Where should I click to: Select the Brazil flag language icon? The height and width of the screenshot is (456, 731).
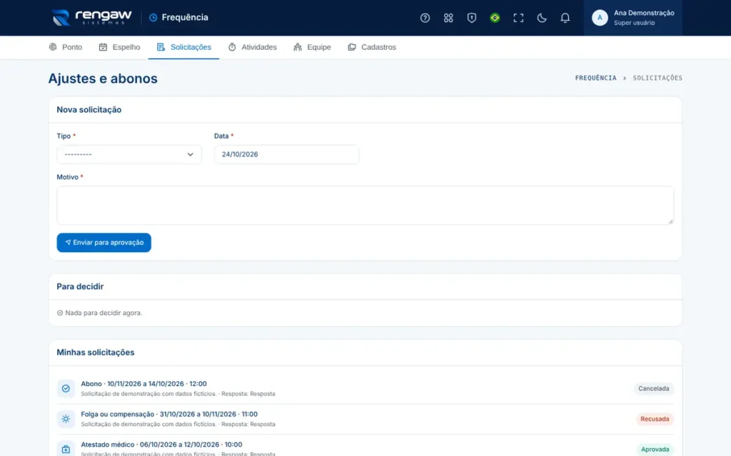coord(495,18)
